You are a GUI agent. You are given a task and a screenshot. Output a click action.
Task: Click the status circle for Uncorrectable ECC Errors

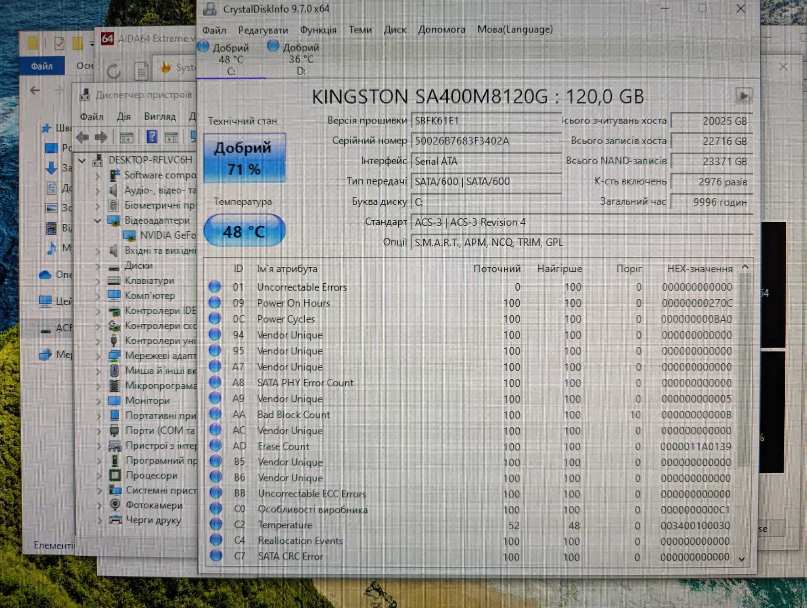tap(216, 493)
